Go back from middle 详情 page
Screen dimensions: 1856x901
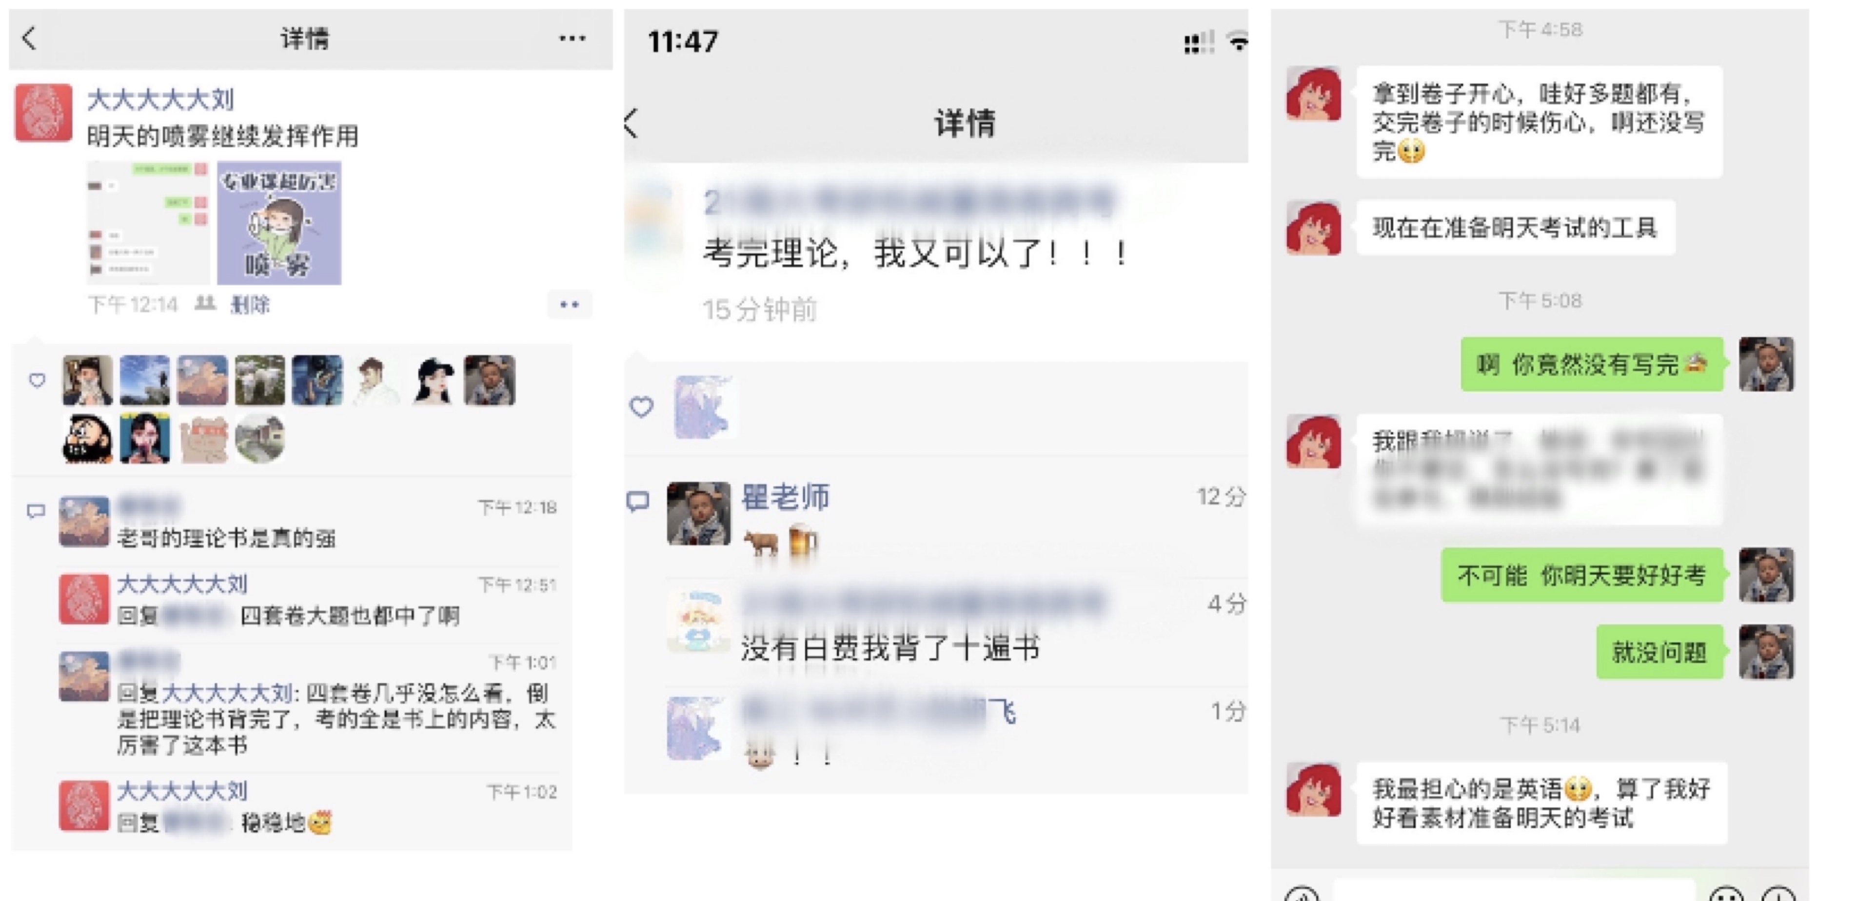[x=632, y=123]
